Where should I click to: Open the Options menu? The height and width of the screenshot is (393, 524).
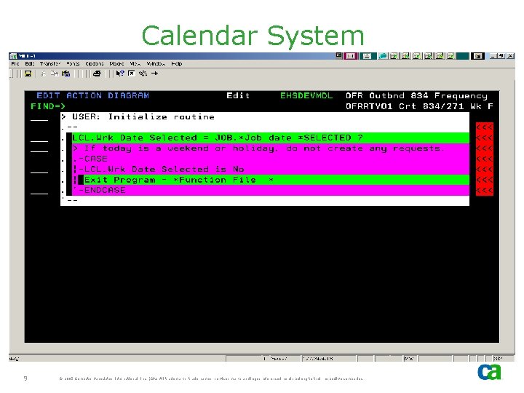(94, 63)
